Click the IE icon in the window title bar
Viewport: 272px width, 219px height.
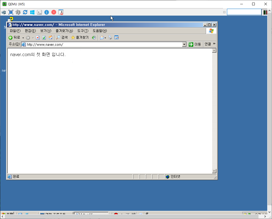(10, 25)
